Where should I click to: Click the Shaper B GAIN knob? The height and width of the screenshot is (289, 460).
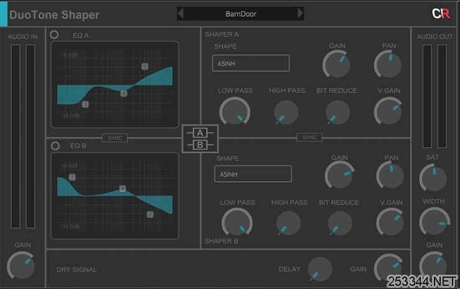point(339,175)
